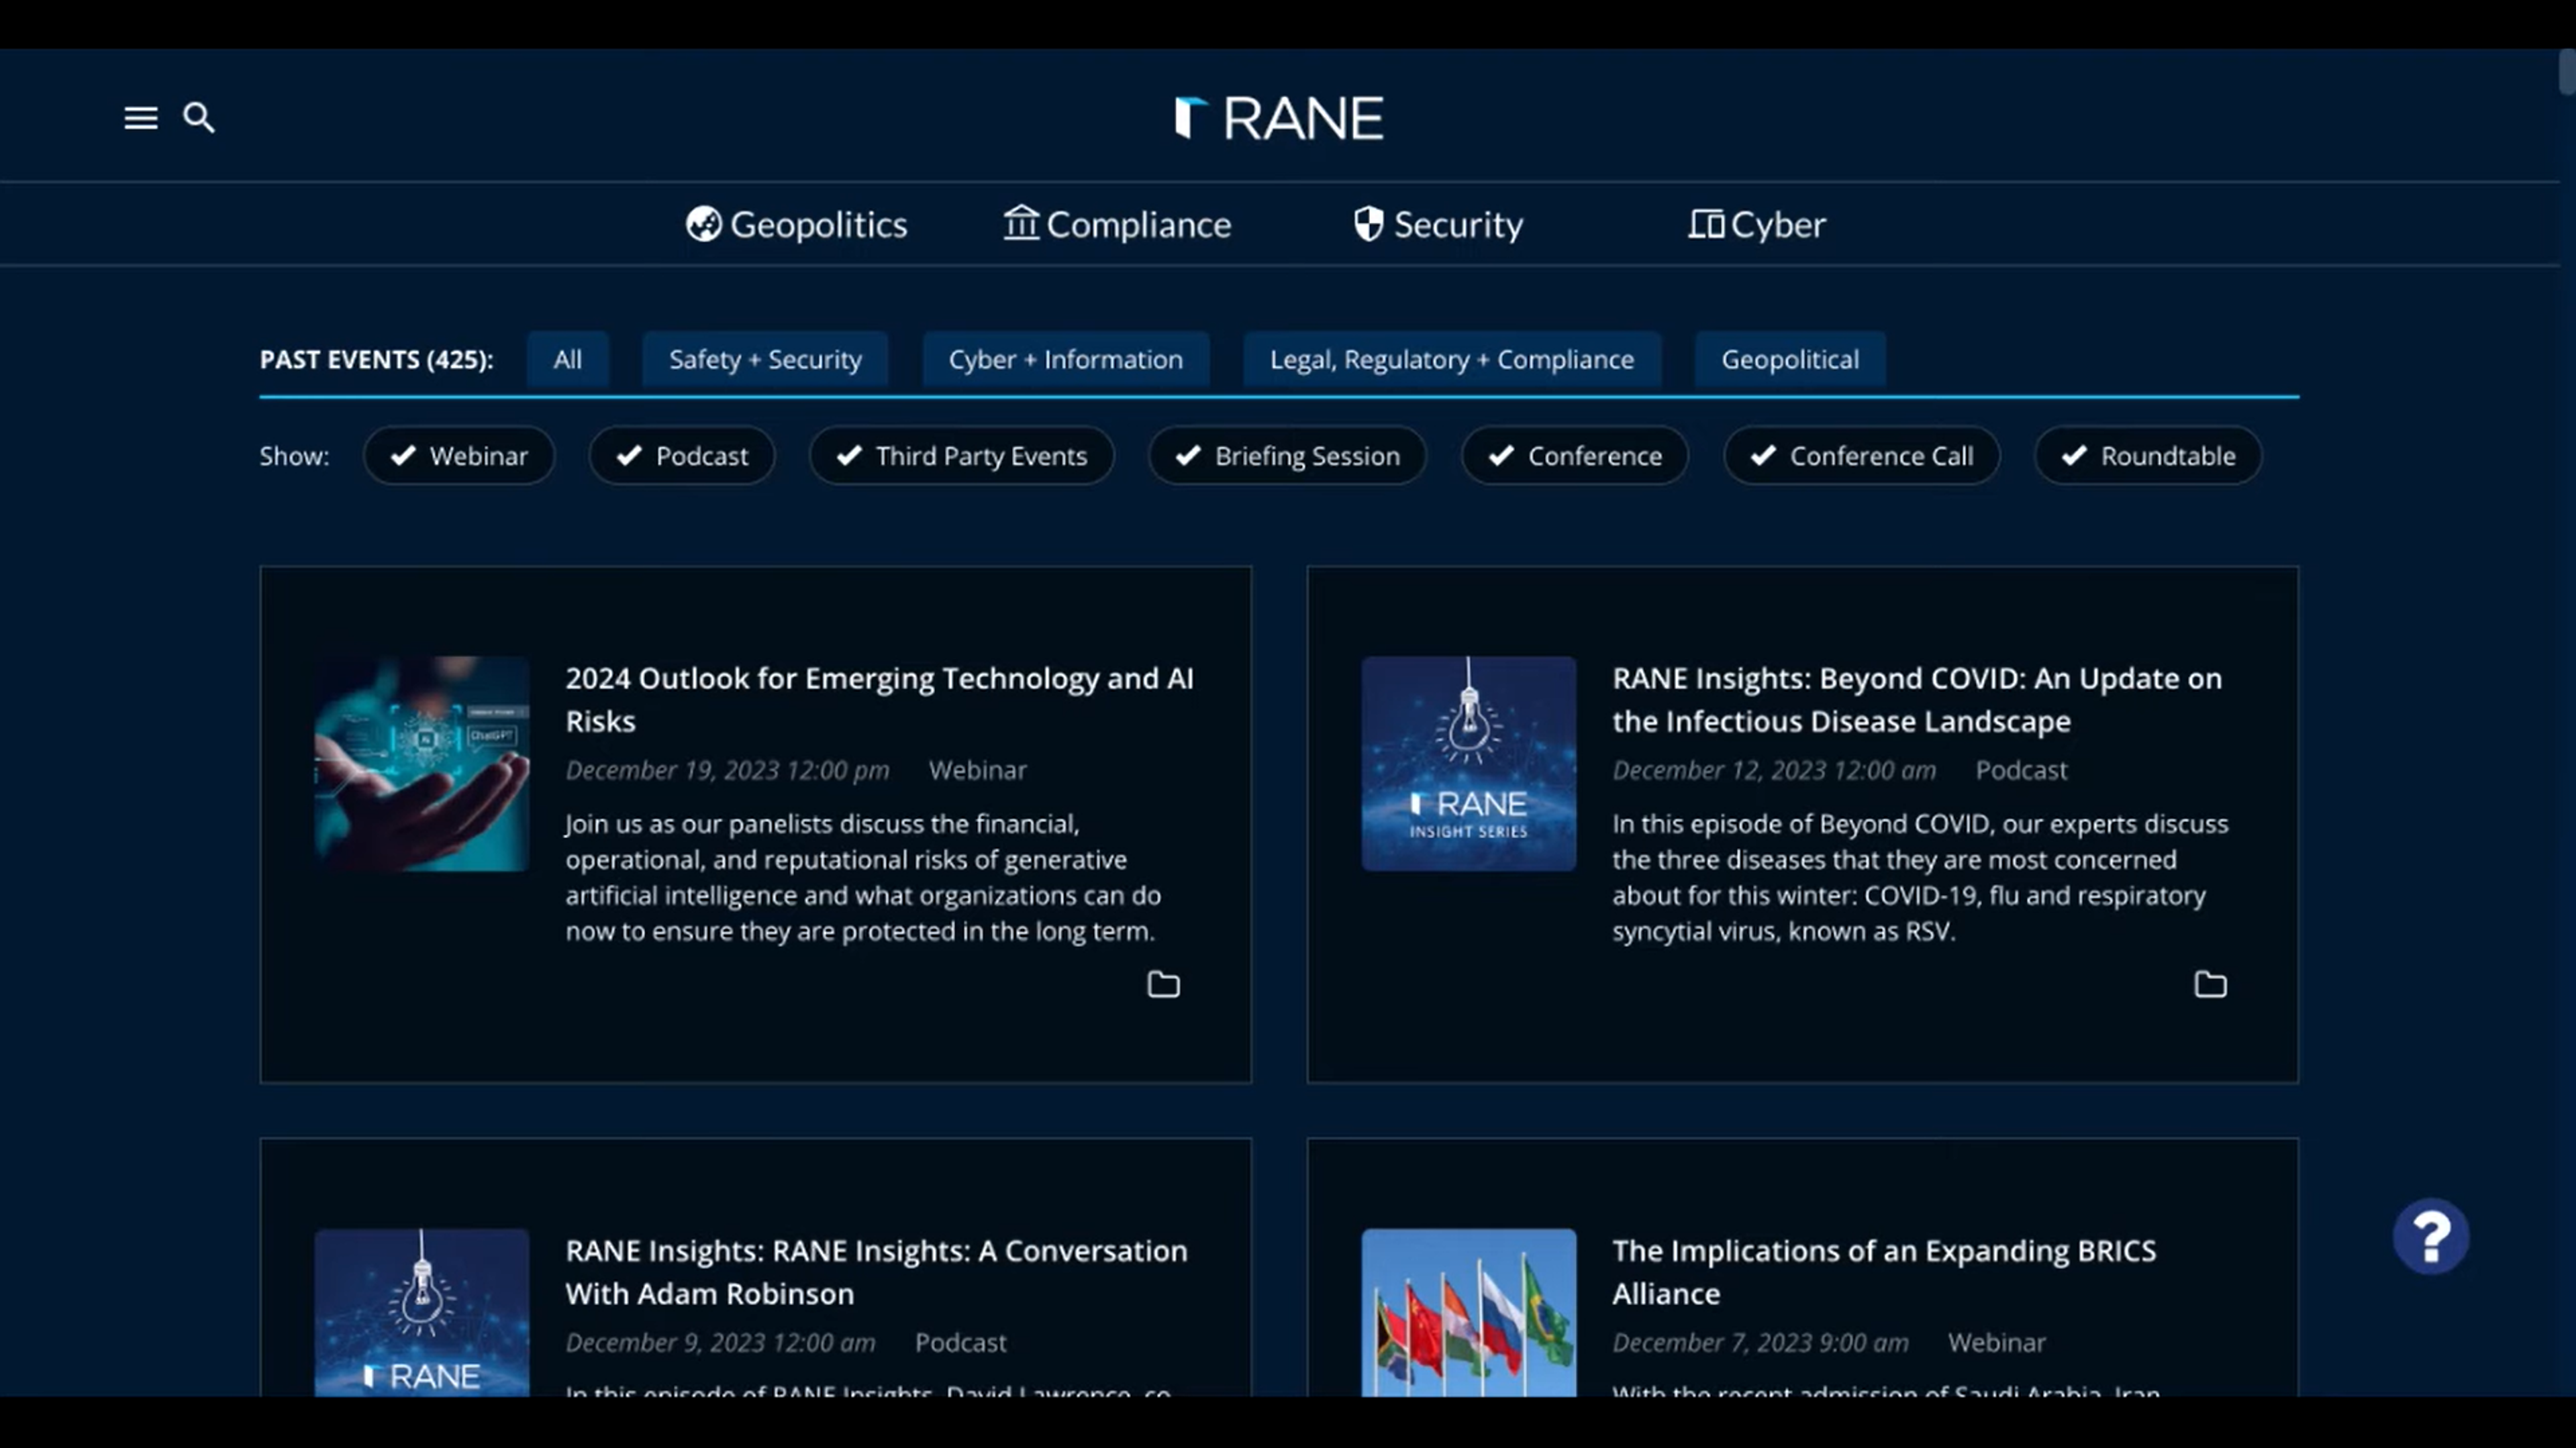Image resolution: width=2576 pixels, height=1448 pixels.
Task: Disable the Third Party Events filter
Action: [961, 456]
